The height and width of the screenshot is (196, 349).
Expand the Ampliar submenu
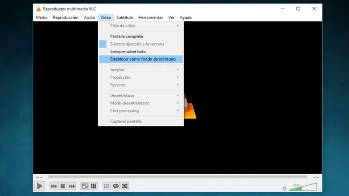(x=141, y=70)
